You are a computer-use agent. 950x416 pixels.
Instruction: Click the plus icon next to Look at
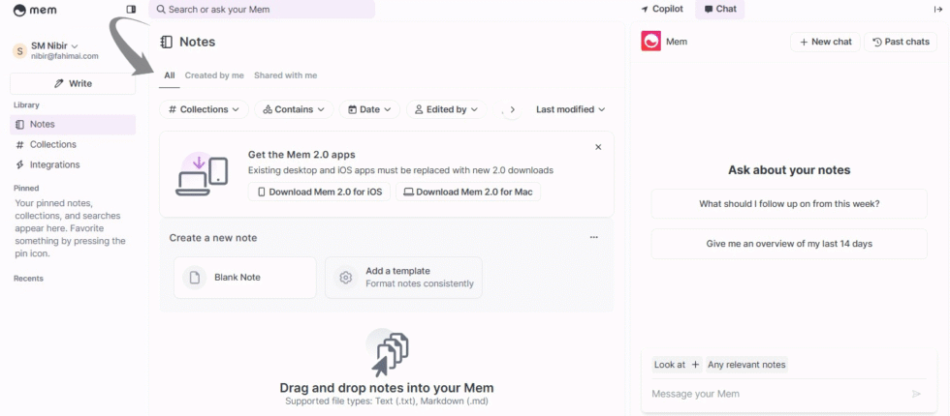click(x=695, y=365)
